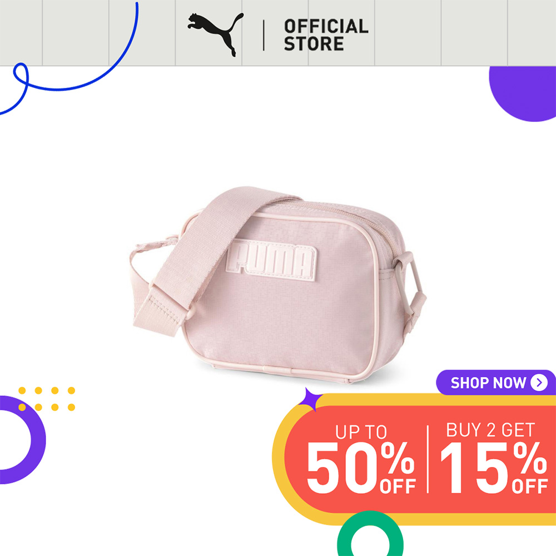Click the yellow dotted grid decoration
The height and width of the screenshot is (556, 556).
pos(47,399)
